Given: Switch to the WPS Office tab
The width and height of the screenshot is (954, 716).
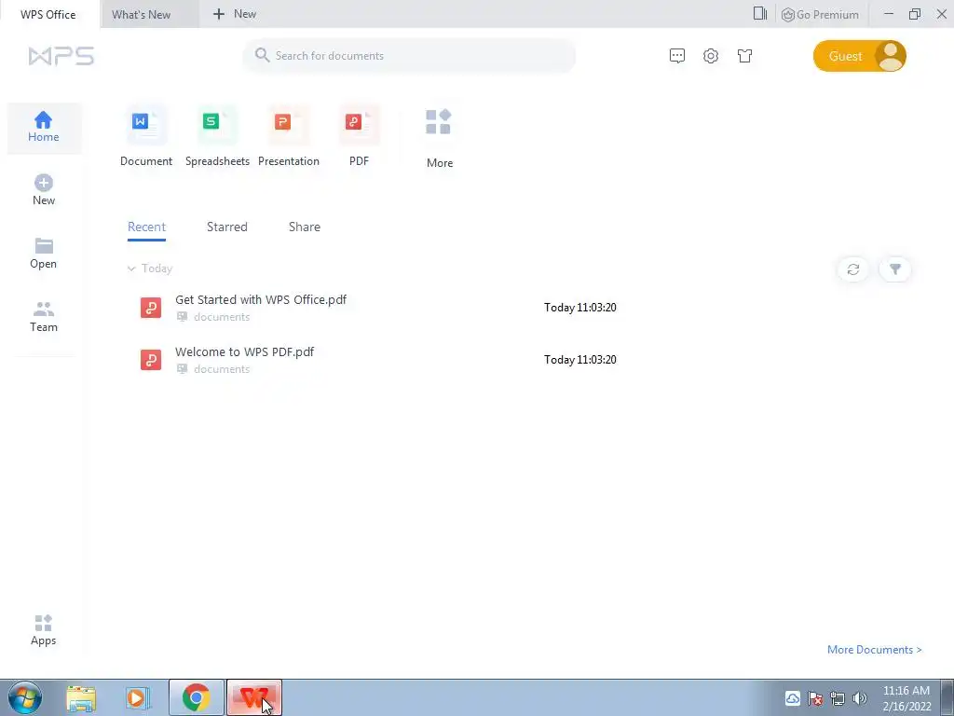Looking at the screenshot, I should [x=48, y=14].
